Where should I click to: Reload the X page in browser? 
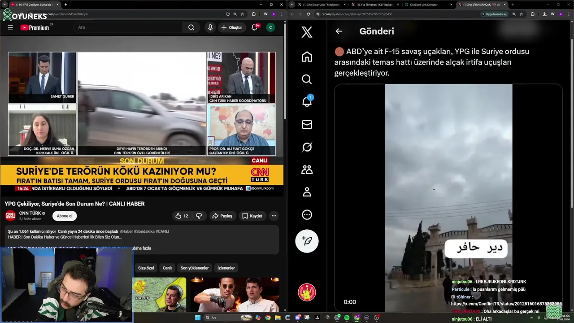[x=308, y=14]
